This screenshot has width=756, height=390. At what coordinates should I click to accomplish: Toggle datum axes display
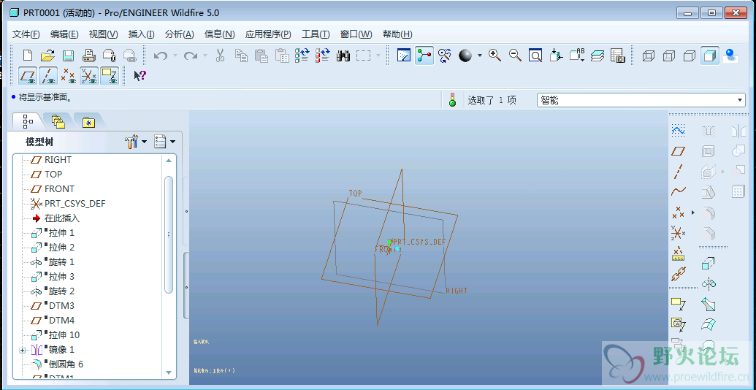[48, 76]
